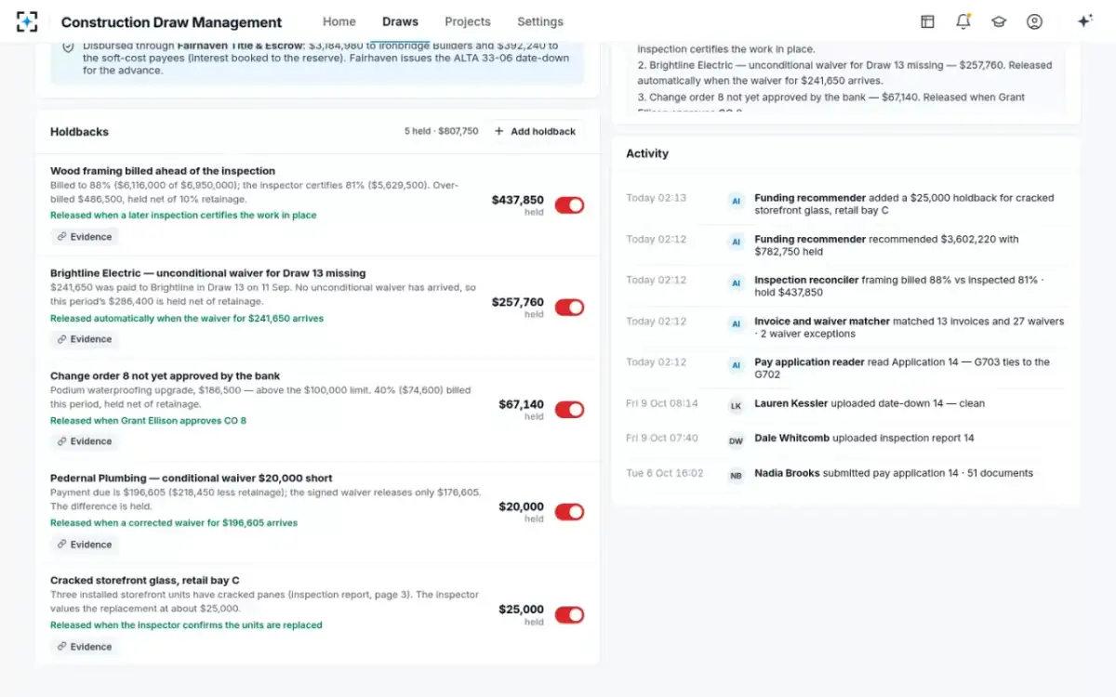
Task: Toggle the Cracked storefront glass holdback switch
Action: (569, 614)
